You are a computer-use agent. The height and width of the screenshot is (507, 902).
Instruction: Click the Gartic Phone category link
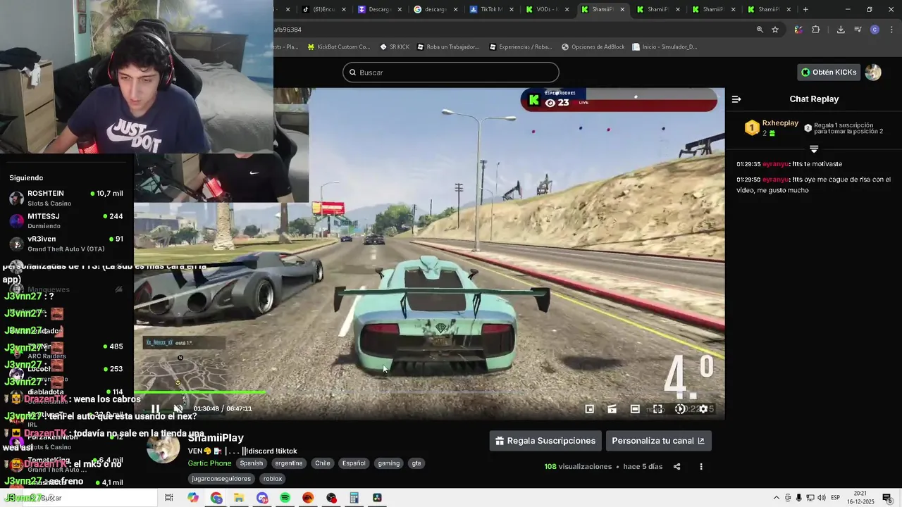pyautogui.click(x=209, y=463)
